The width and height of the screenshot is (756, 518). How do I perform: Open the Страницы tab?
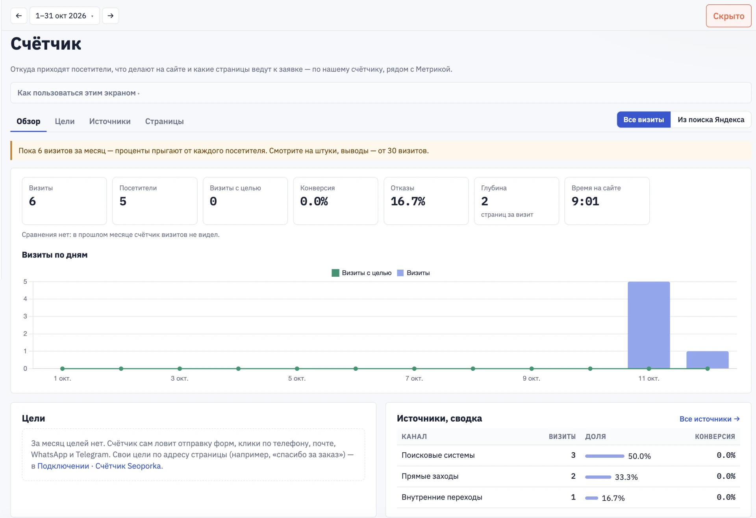(164, 121)
